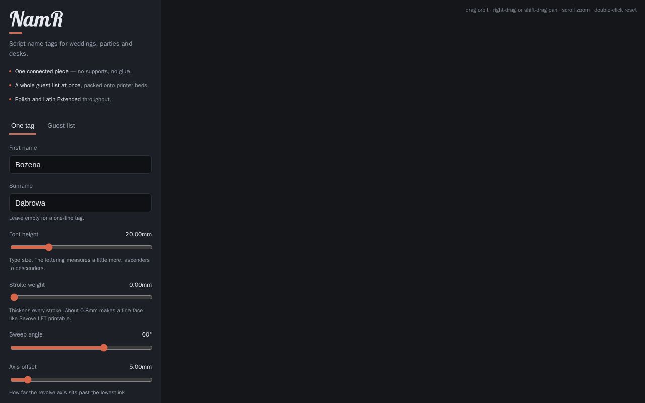The height and width of the screenshot is (403, 645).
Task: Click the Stroke weight value 0.00mm
Action: tap(140, 285)
